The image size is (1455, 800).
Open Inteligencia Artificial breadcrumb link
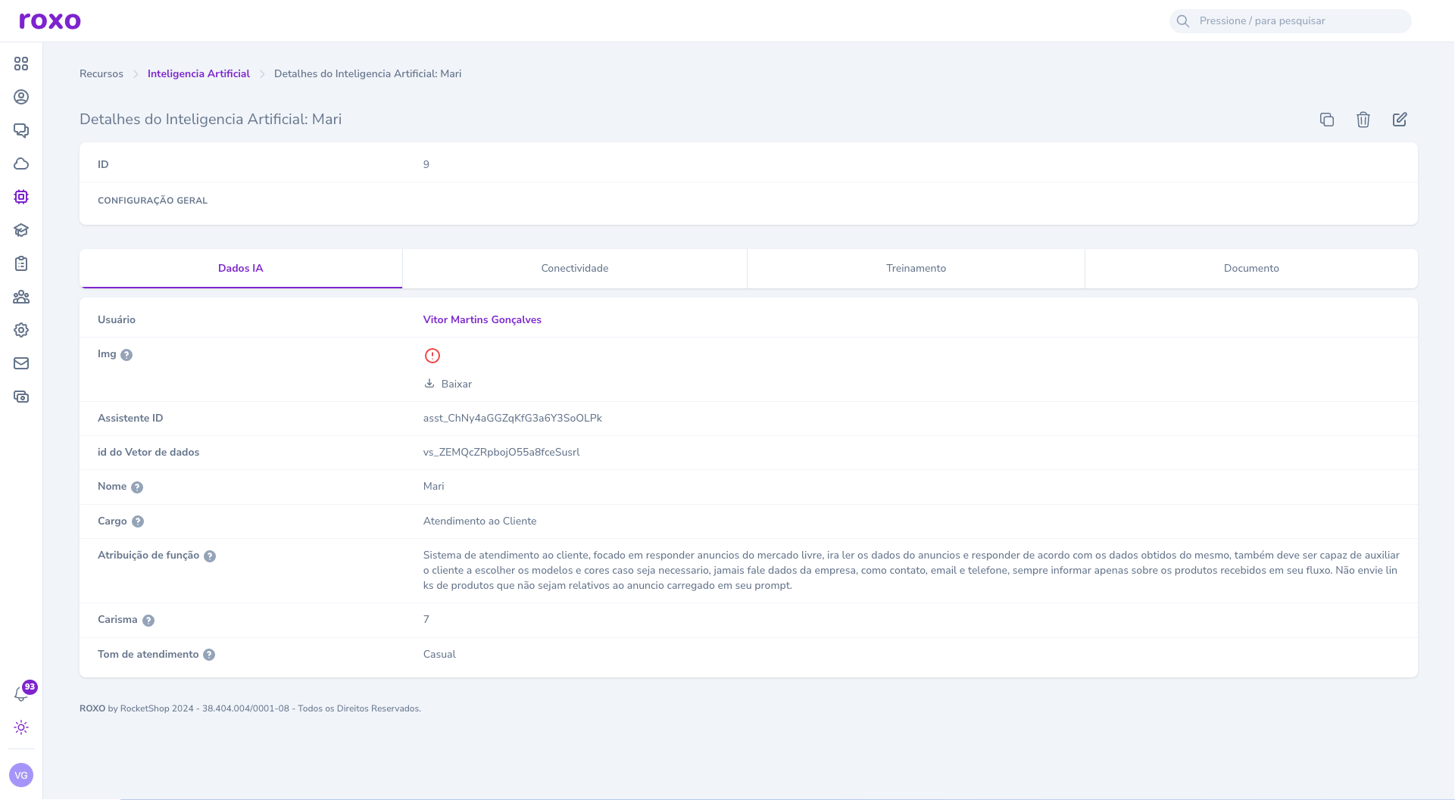tap(198, 73)
